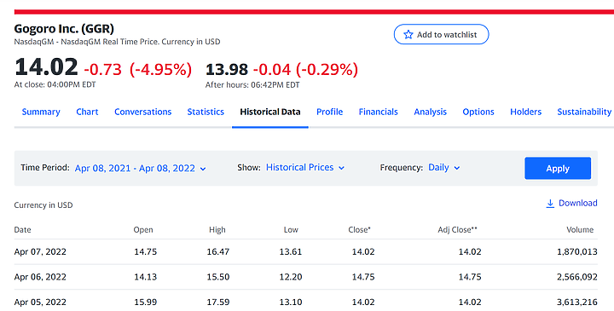614x311 pixels.
Task: Select the Apr 07, 2022 date cell
Action: point(40,251)
